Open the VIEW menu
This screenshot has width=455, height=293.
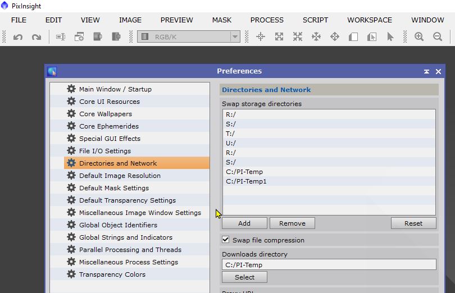click(x=90, y=20)
